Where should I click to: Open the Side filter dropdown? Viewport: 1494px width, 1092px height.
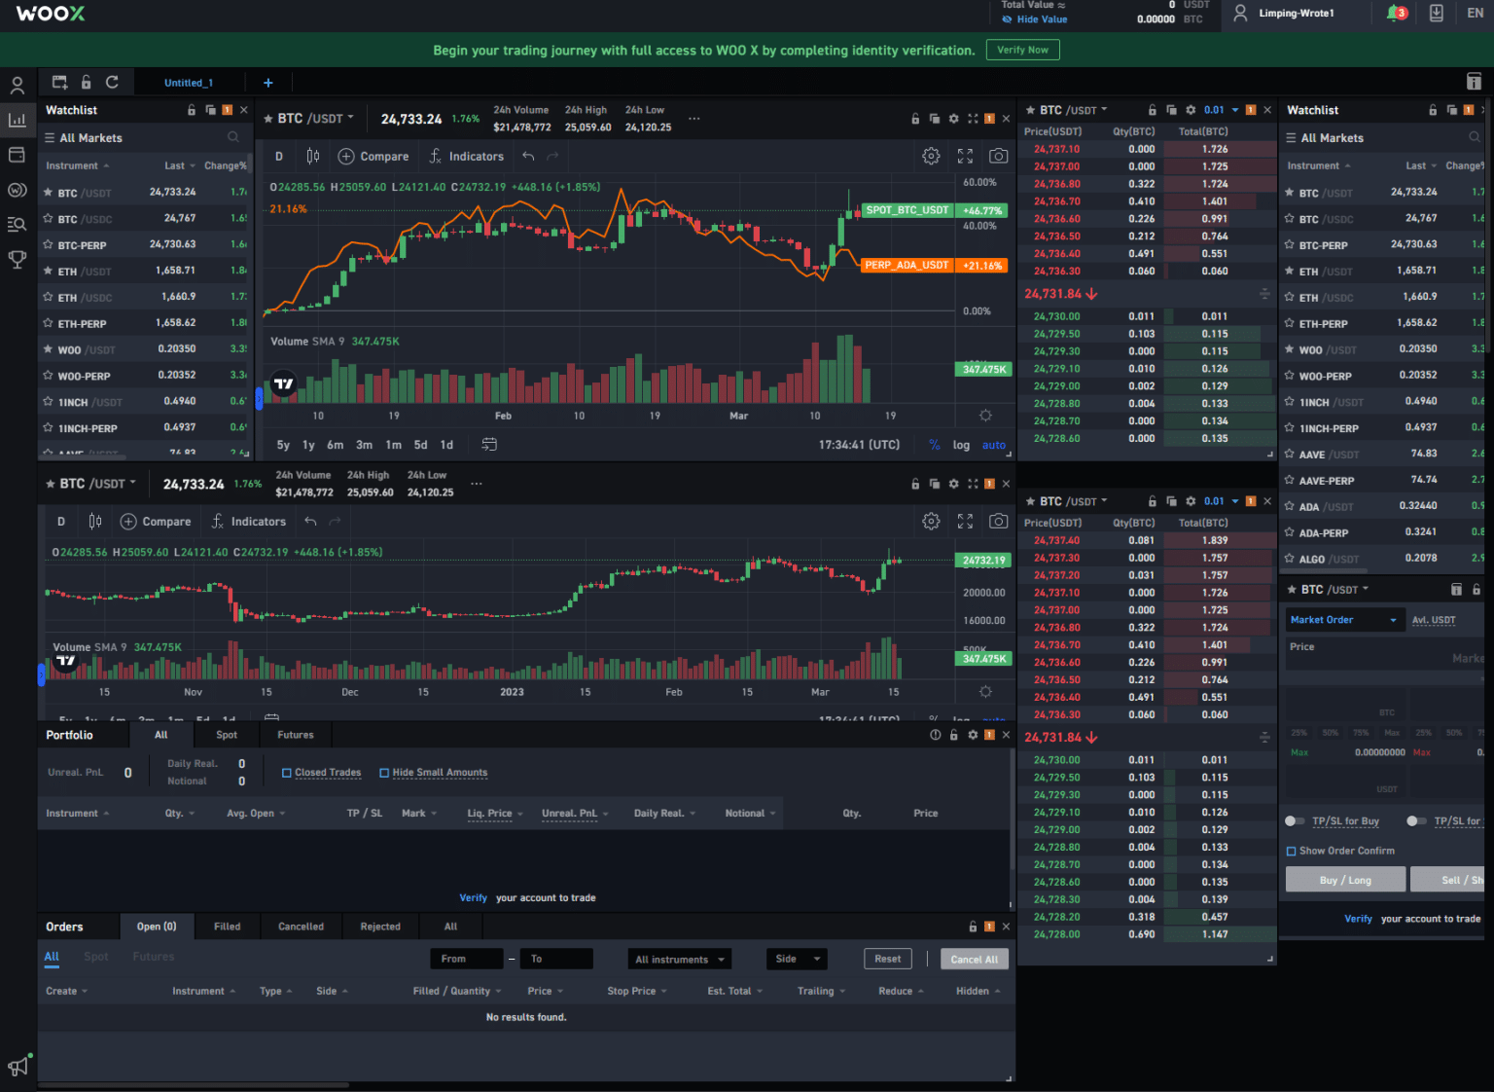tap(797, 960)
